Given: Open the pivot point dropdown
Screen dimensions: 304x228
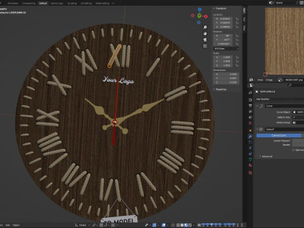Looking at the screenshot, I should point(95,225).
